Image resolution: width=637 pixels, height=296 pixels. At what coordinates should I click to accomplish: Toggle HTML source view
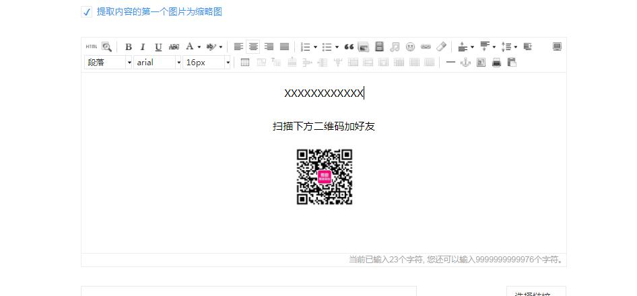[x=92, y=47]
